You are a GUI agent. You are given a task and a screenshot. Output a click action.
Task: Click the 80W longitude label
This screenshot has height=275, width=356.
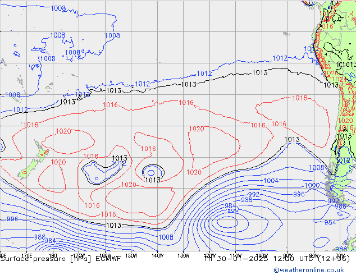pos(314,255)
